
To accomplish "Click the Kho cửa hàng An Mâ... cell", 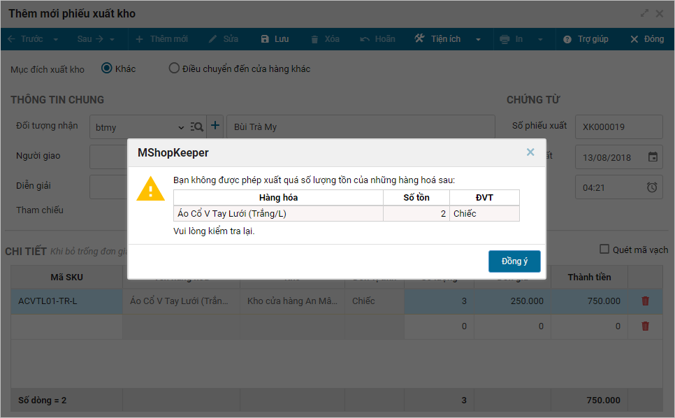I will [x=292, y=301].
